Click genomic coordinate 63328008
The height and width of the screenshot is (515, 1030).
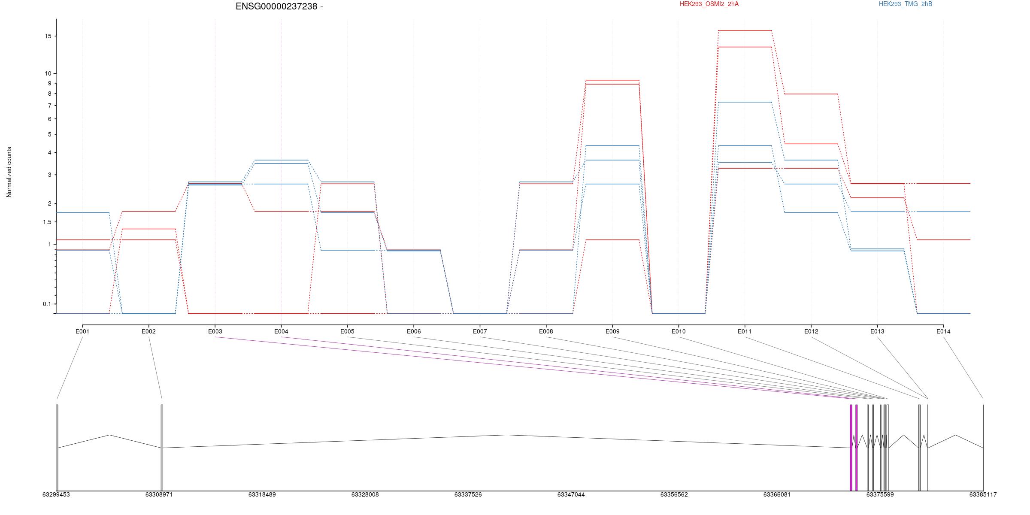365,494
